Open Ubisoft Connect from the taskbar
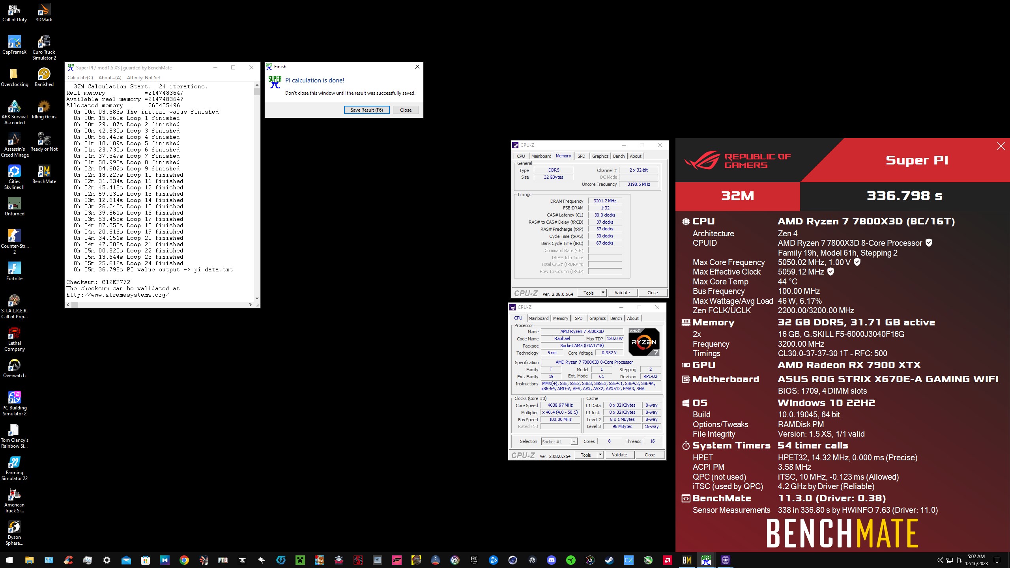 pyautogui.click(x=454, y=560)
